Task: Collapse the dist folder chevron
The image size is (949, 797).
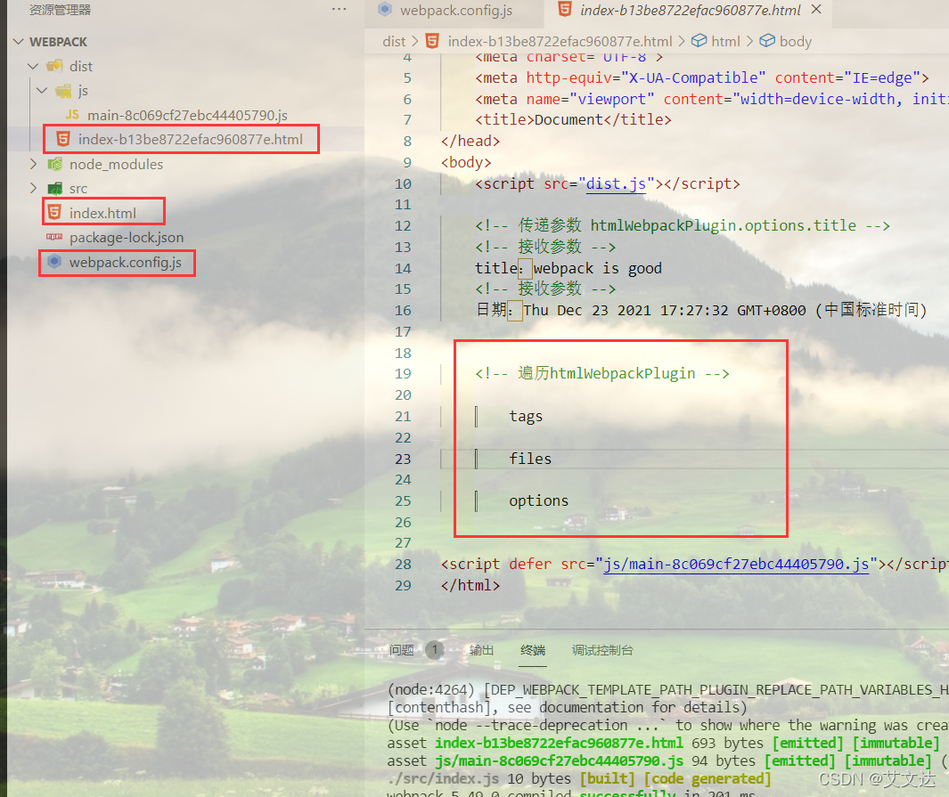Action: pos(33,66)
